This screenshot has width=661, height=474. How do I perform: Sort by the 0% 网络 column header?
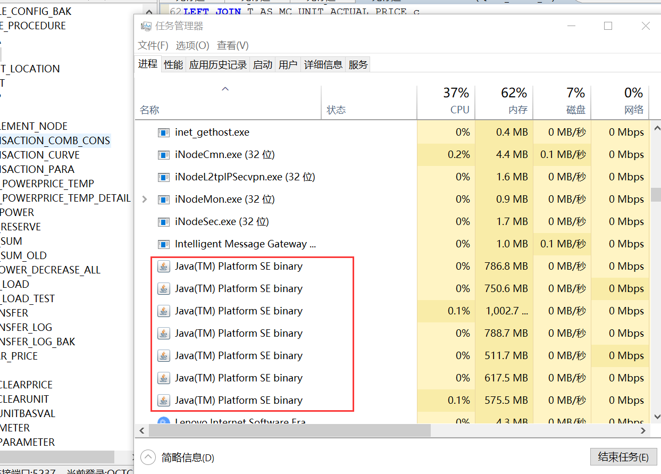620,102
